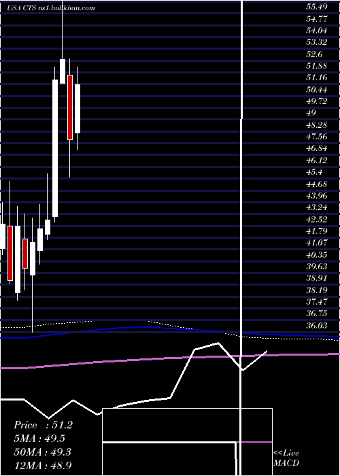Click the 48.28 price axis label
The height and width of the screenshot is (476, 340).
pyautogui.click(x=316, y=125)
